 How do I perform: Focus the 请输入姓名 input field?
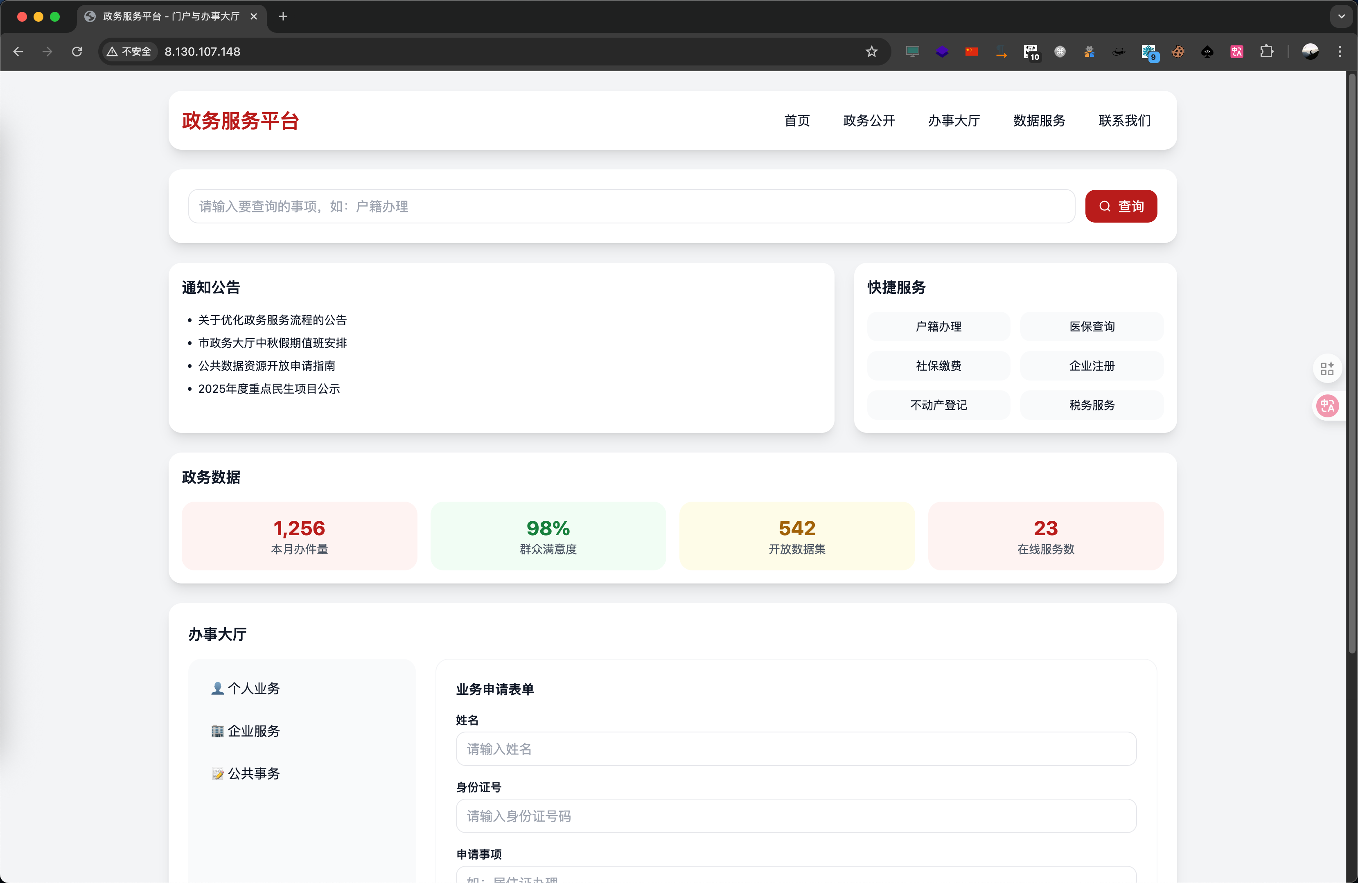coord(795,748)
